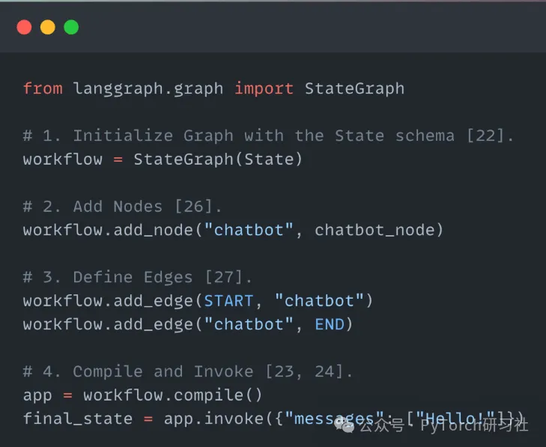Click the red close dot in header
The image size is (546, 447).
(x=24, y=28)
